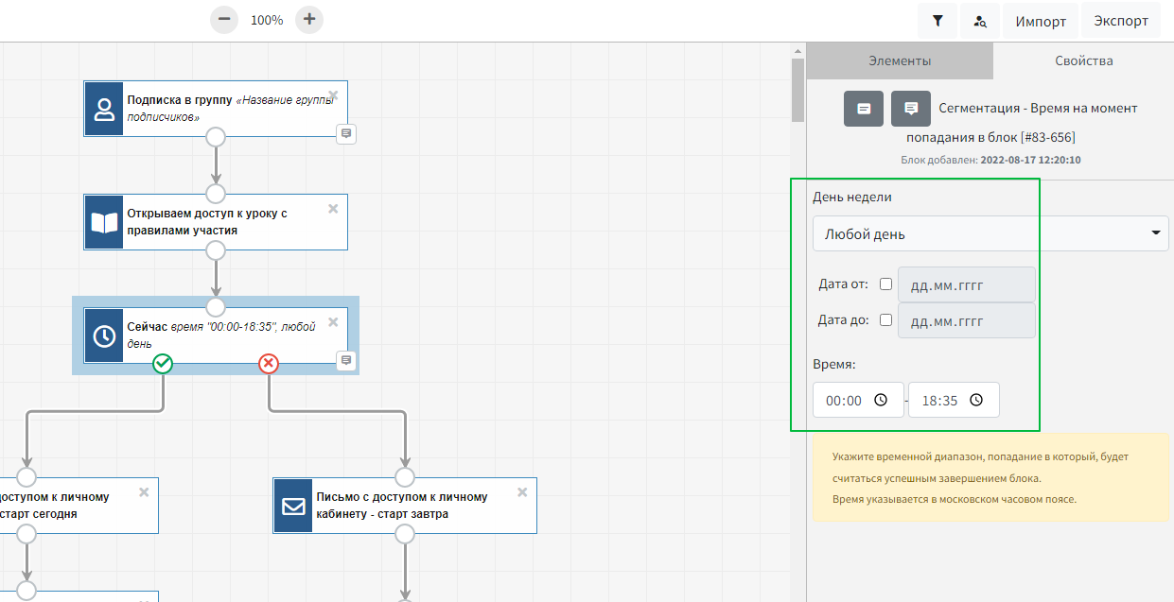This screenshot has height=602, width=1174.
Task: Click the book icon on Открываем доступ block
Action: click(x=104, y=222)
